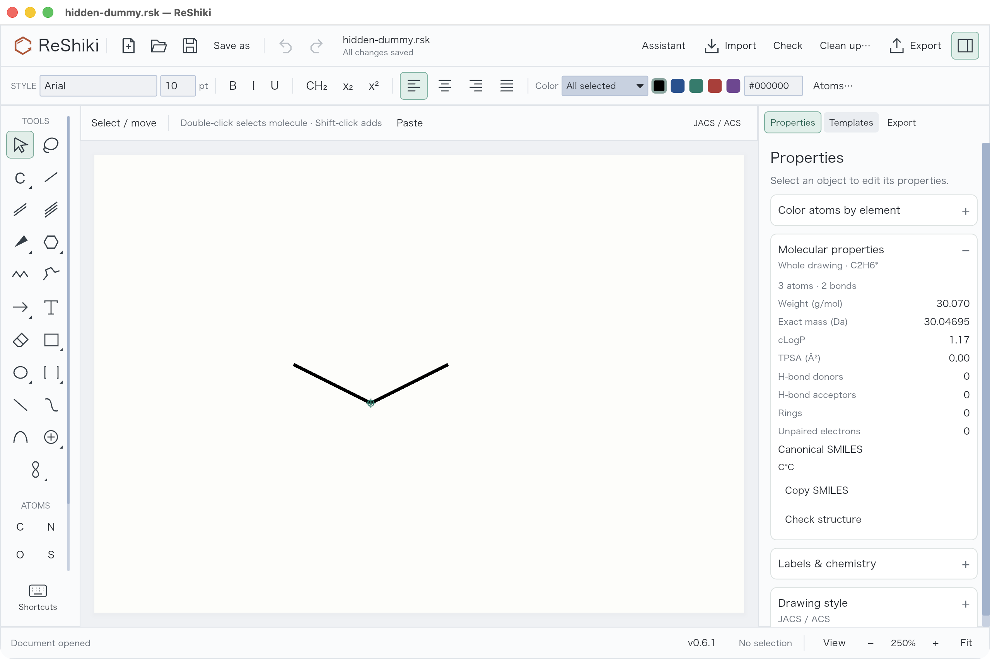Toggle italic formatting

tap(253, 86)
